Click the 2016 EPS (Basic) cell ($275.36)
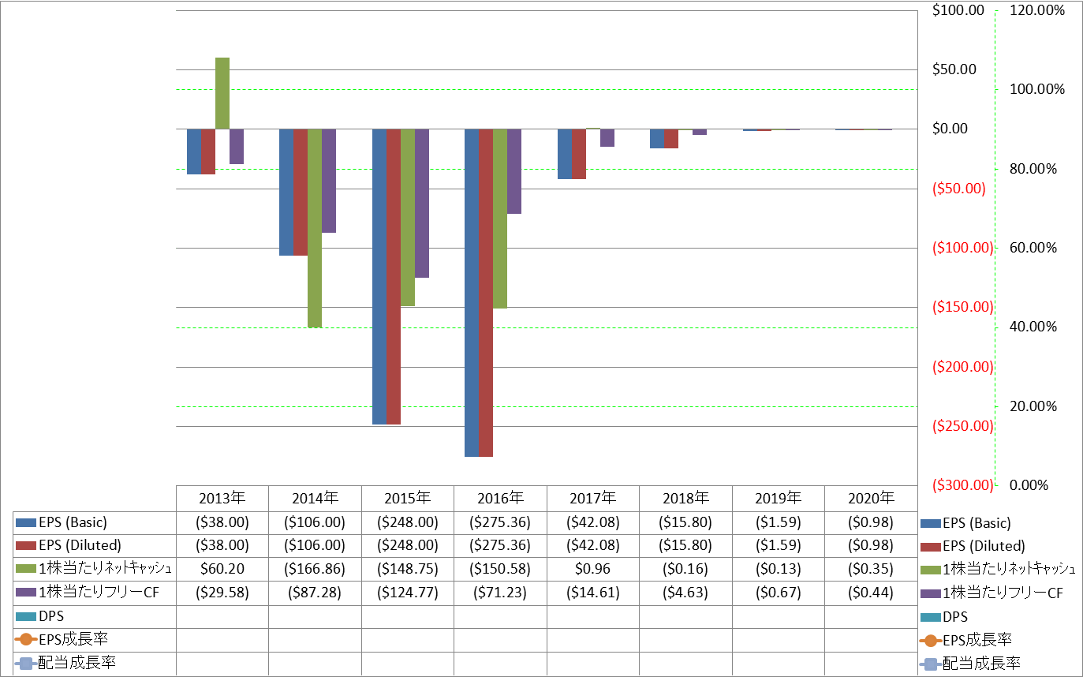 [500, 522]
